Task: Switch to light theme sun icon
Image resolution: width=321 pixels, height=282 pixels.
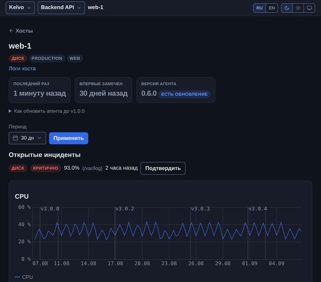Action: point(298,8)
